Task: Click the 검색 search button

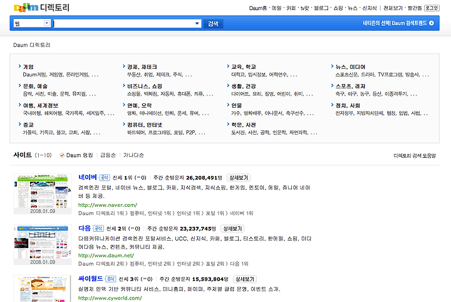Action: pos(213,24)
